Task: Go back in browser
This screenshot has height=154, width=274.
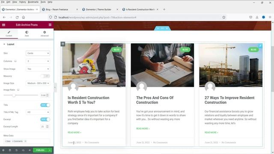Action: (4, 17)
